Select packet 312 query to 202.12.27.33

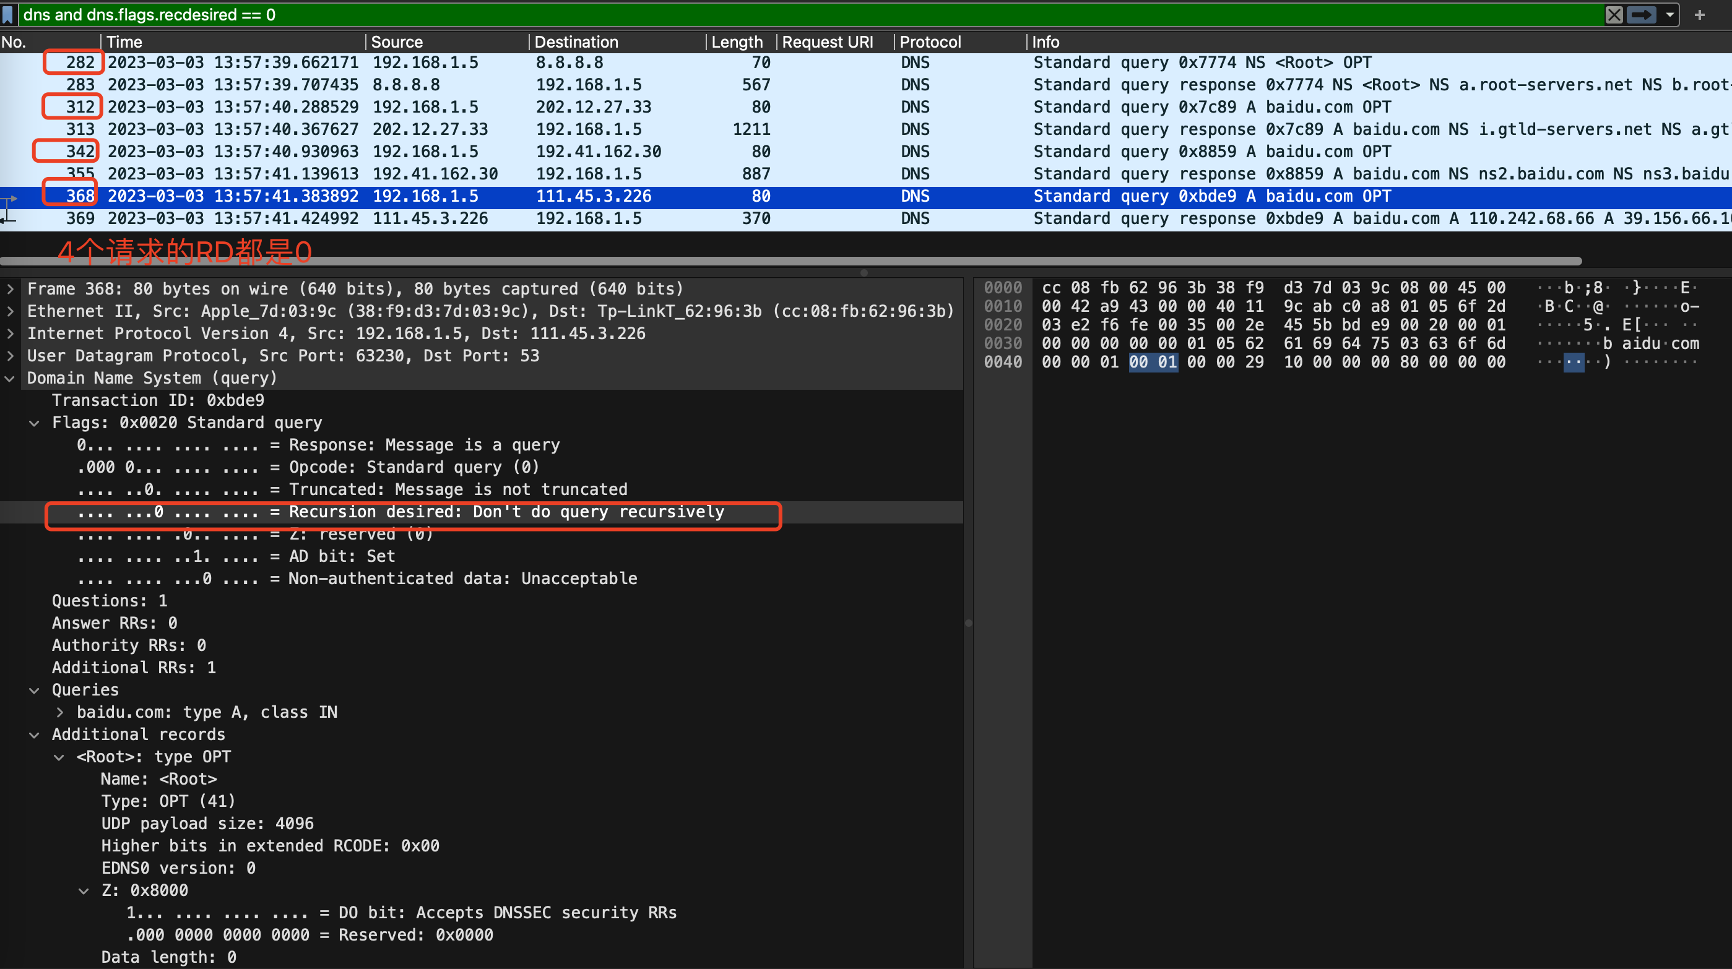coord(866,107)
